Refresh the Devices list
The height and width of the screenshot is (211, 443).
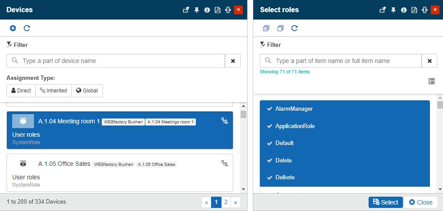click(x=27, y=28)
